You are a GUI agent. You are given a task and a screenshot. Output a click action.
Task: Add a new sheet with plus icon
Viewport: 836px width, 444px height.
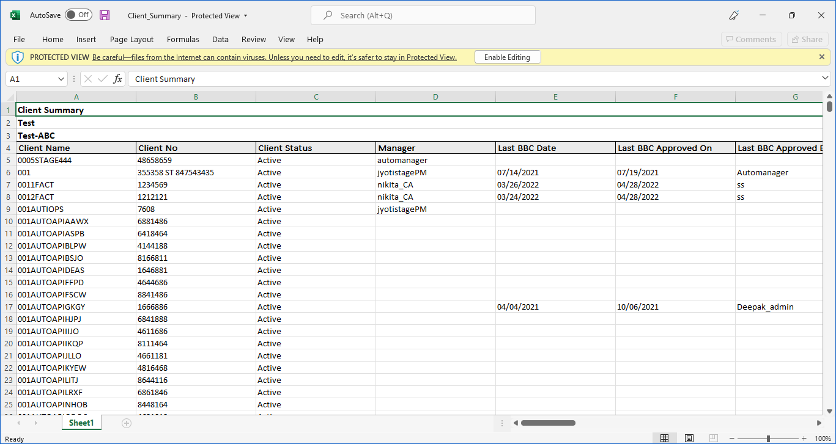pos(127,423)
